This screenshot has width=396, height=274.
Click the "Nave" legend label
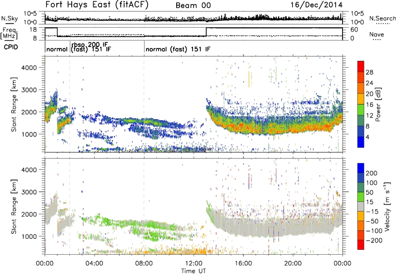(377, 34)
